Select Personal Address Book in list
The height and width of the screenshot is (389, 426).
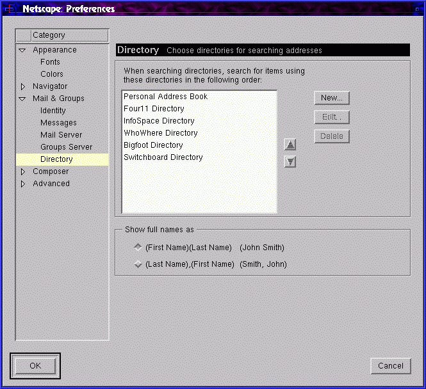pos(199,97)
